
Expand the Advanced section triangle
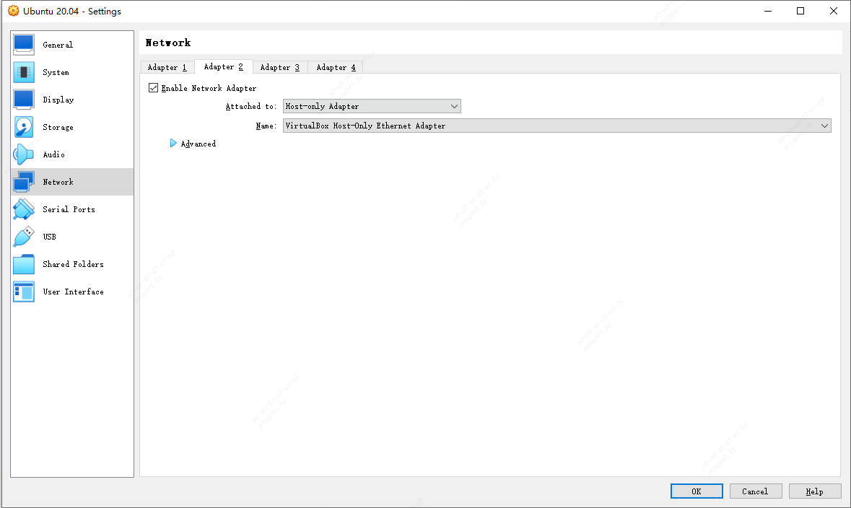[173, 144]
